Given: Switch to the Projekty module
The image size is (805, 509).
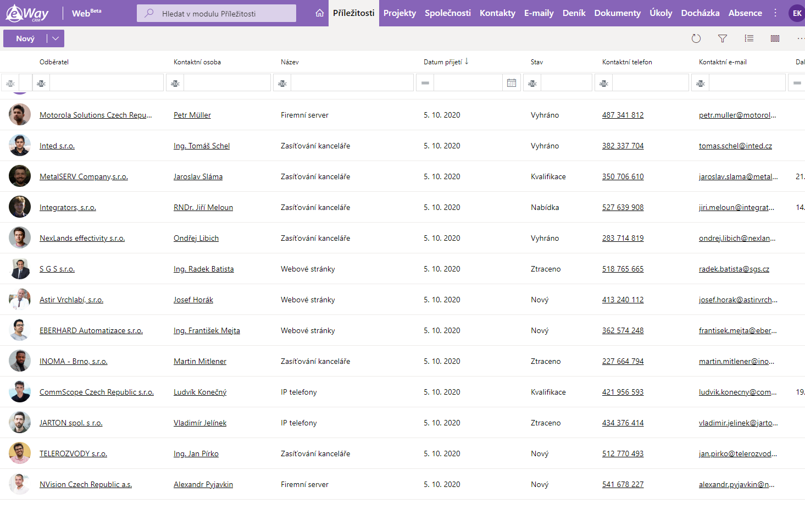Looking at the screenshot, I should pyautogui.click(x=399, y=13).
